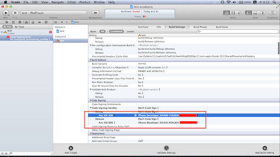Toggle the Breakpoints button in the toolbar
Viewport: 280px width, 157px height.
point(95,13)
